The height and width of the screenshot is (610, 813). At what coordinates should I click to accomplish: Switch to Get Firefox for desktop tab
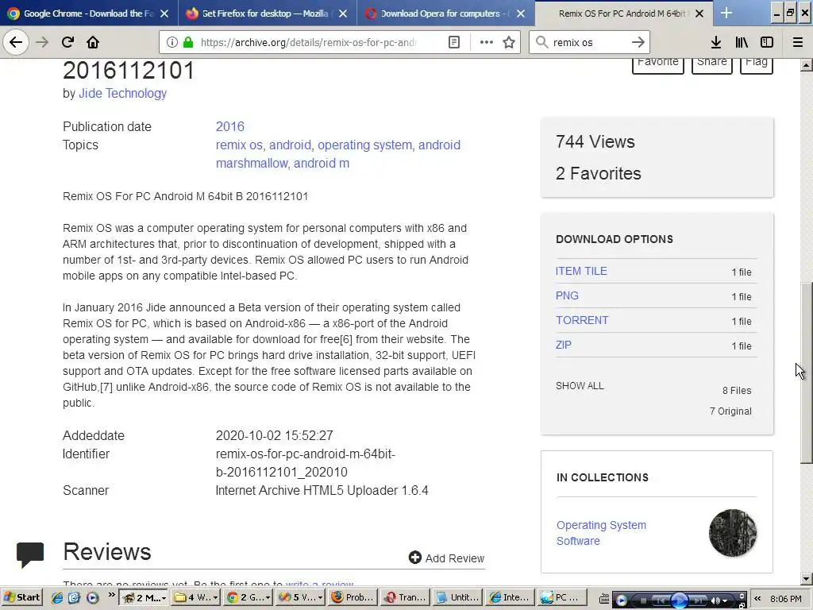tap(267, 14)
